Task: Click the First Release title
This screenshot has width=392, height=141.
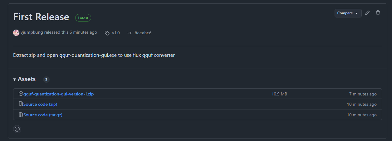Action: [x=41, y=17]
